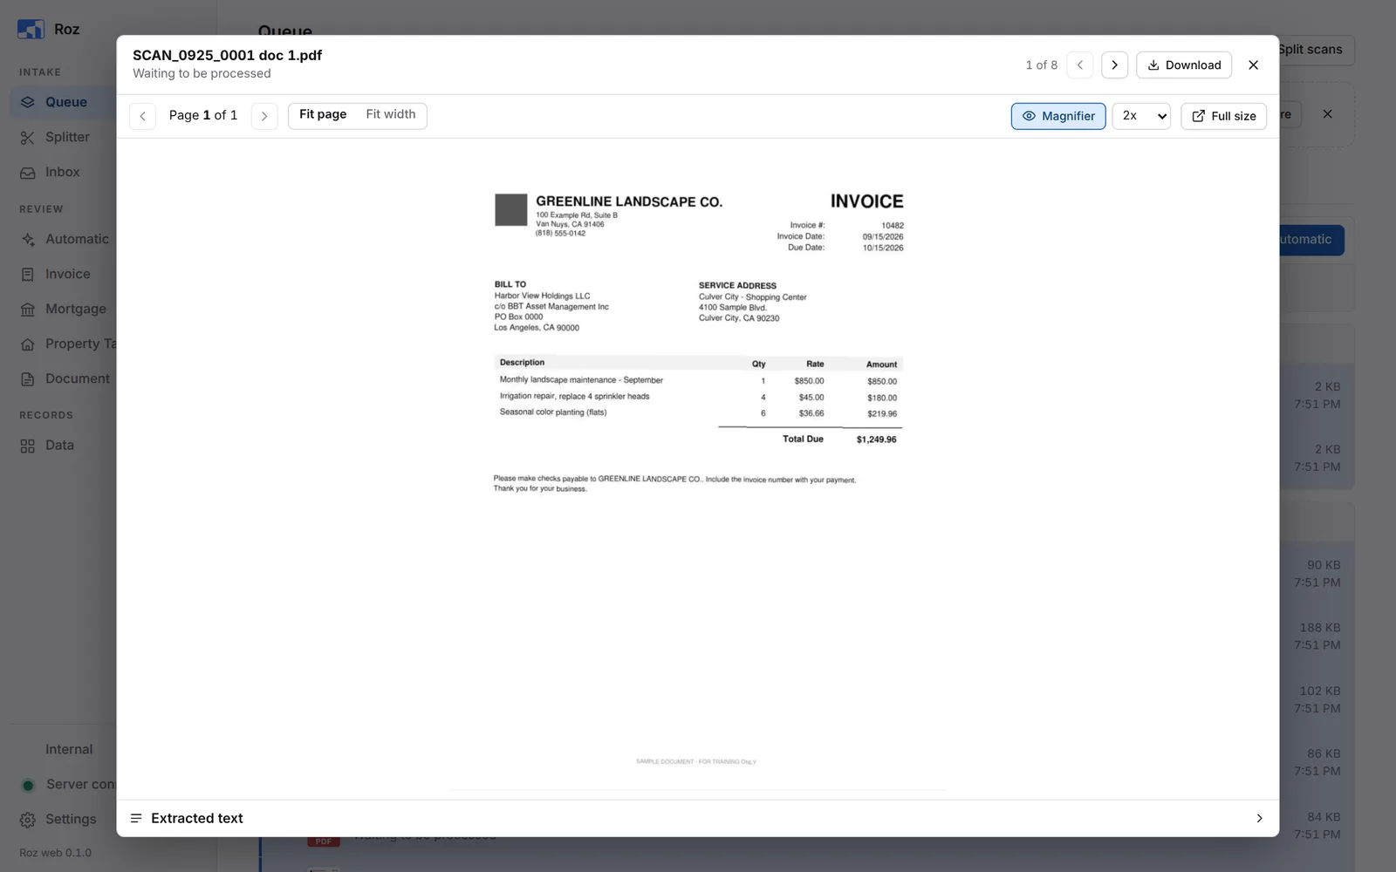Click the SCAN_0925_0001 doc 1.pdf title
The image size is (1396, 872).
click(227, 55)
